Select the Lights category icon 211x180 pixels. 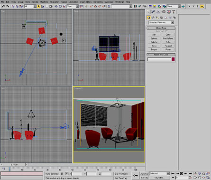click(157, 18)
